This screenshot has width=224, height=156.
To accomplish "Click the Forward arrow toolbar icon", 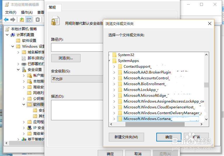I will [13, 19].
